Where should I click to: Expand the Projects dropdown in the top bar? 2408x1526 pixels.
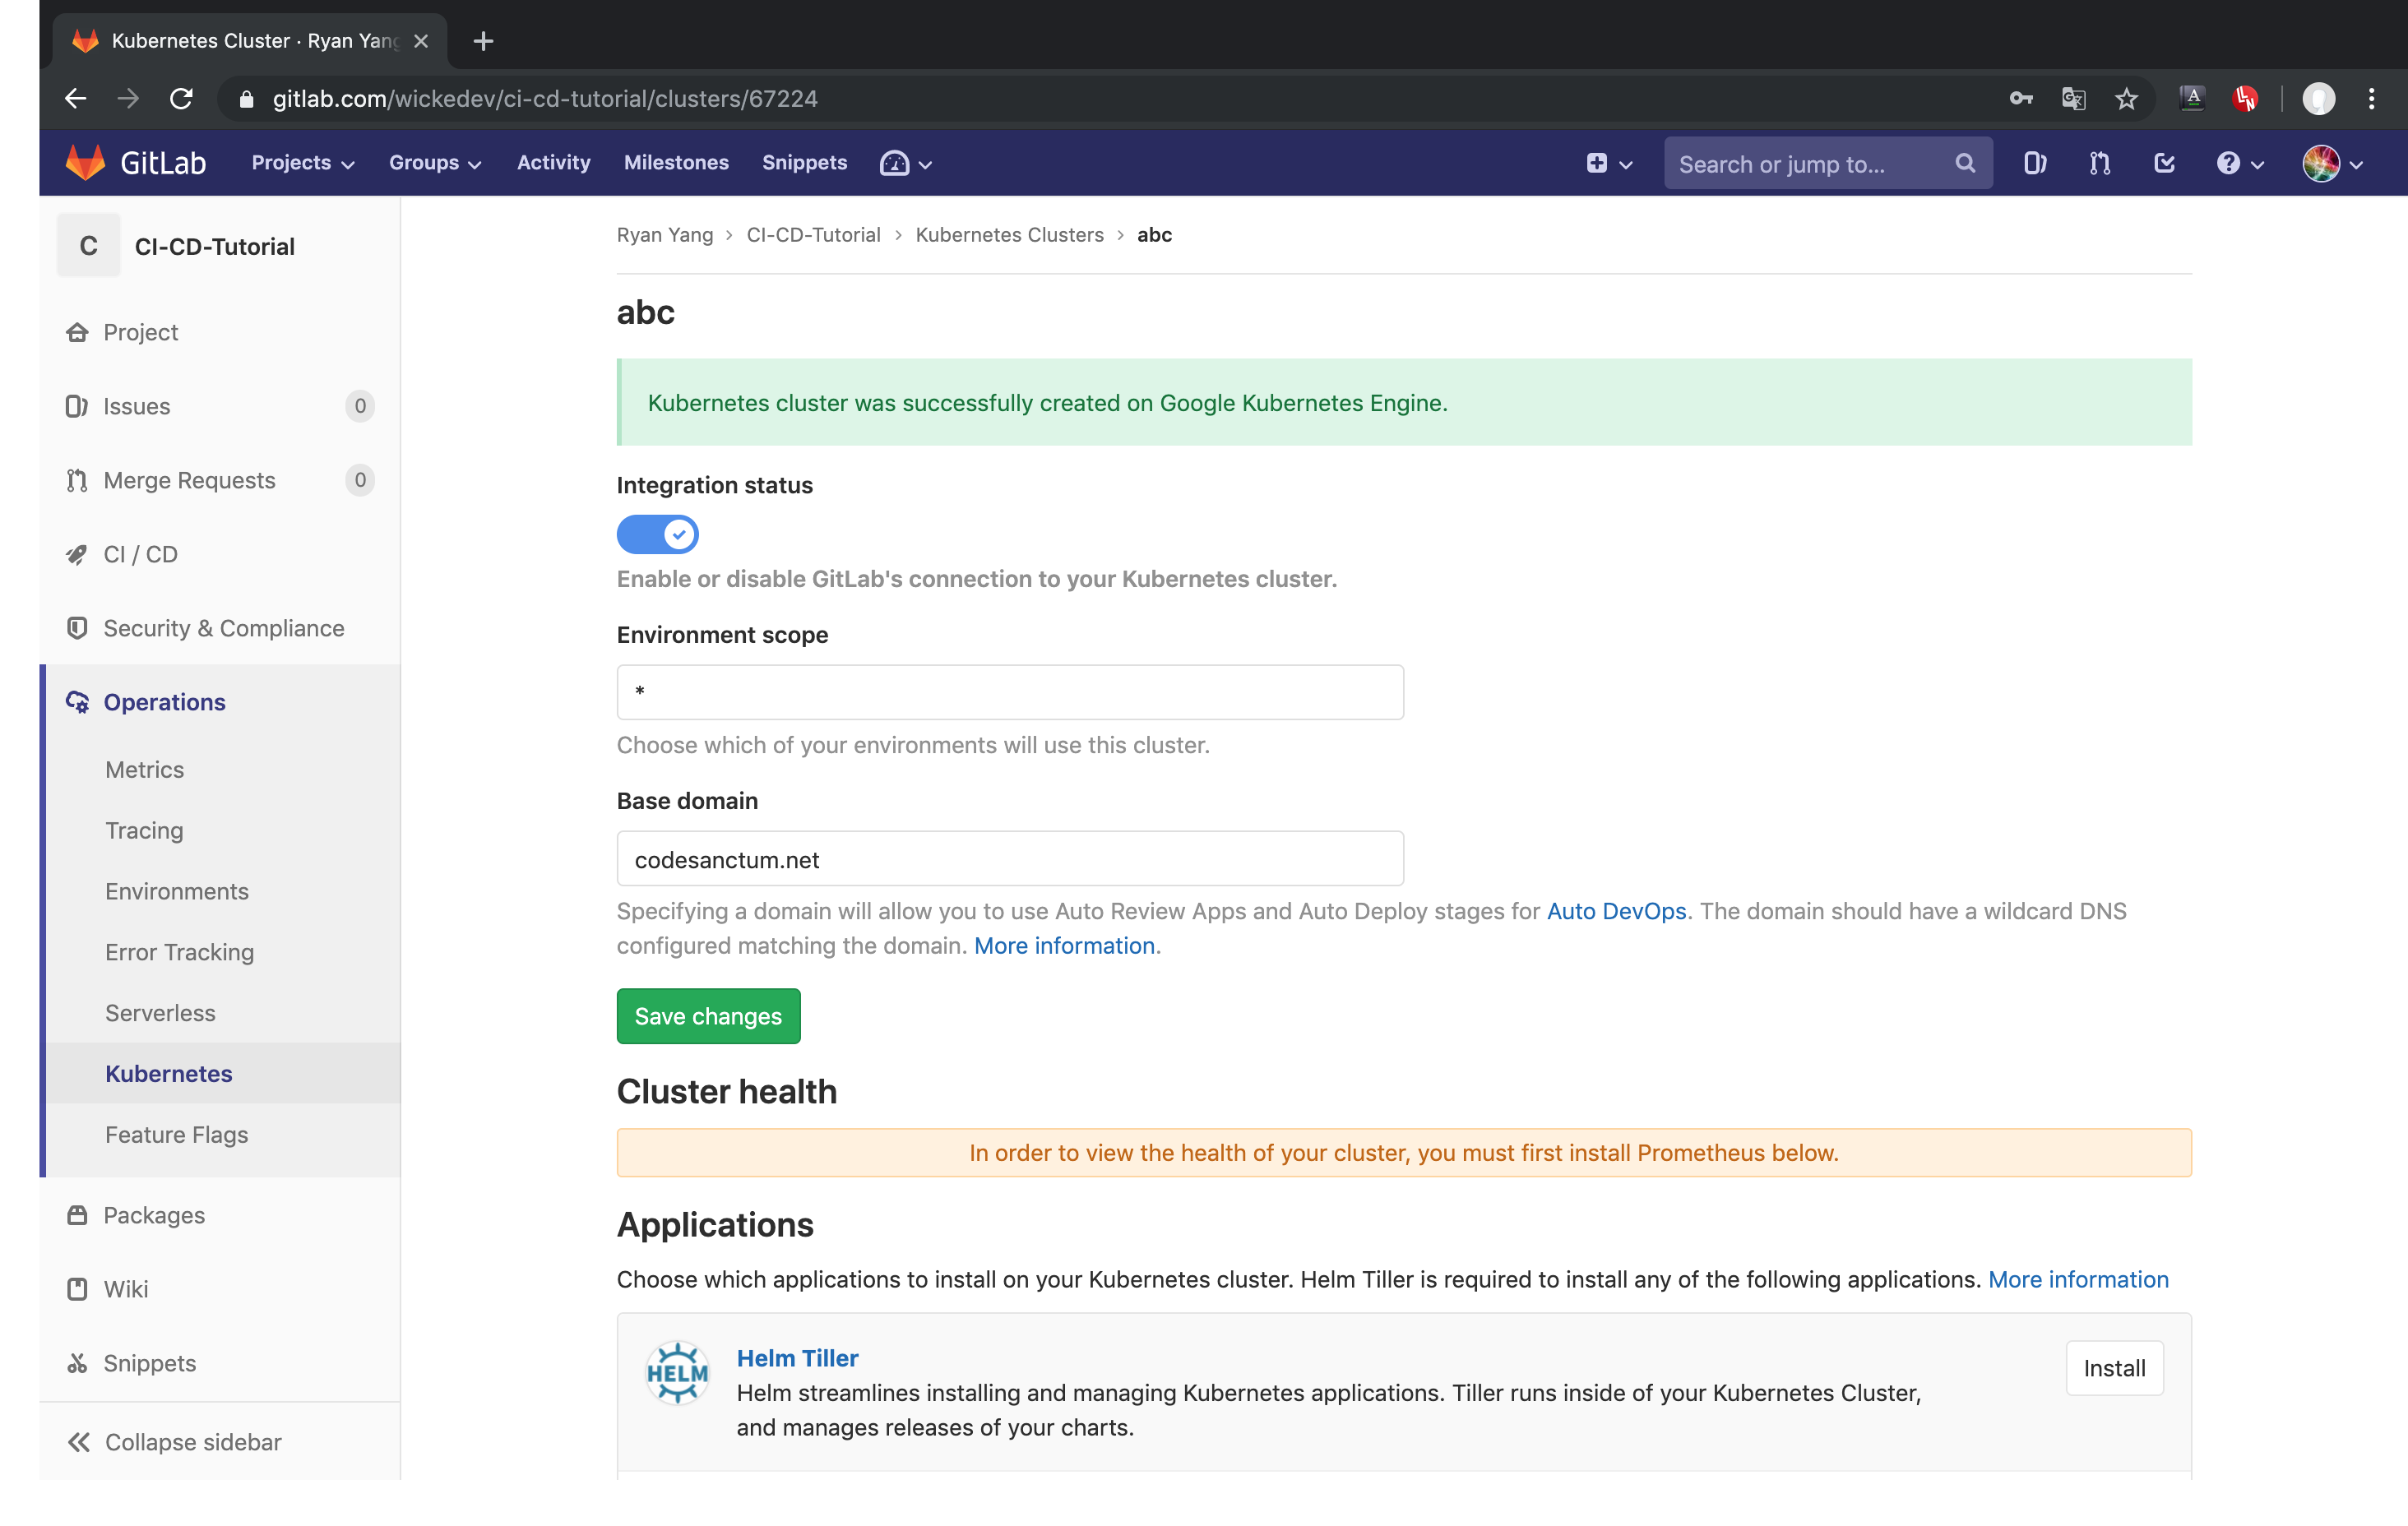click(x=300, y=162)
